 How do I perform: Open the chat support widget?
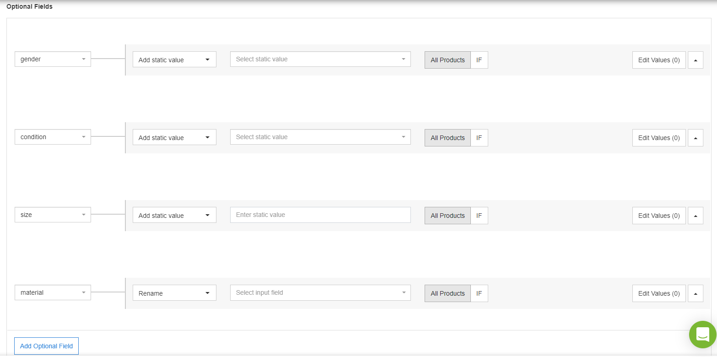pos(702,335)
